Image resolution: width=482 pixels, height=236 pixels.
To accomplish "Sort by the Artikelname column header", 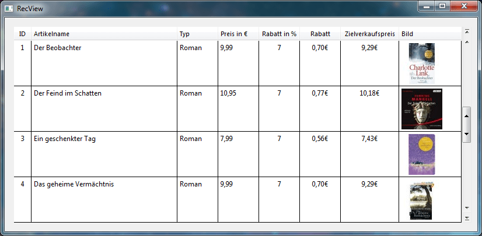I will click(104, 34).
